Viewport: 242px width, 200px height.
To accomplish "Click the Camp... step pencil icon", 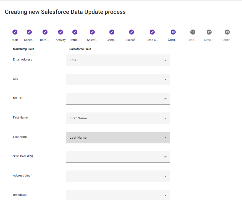I will tap(112, 32).
